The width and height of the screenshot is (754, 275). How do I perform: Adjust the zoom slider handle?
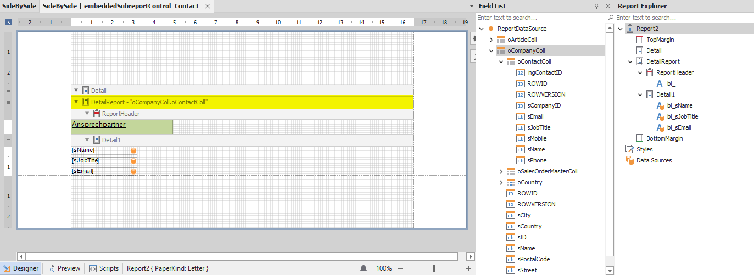pos(434,268)
